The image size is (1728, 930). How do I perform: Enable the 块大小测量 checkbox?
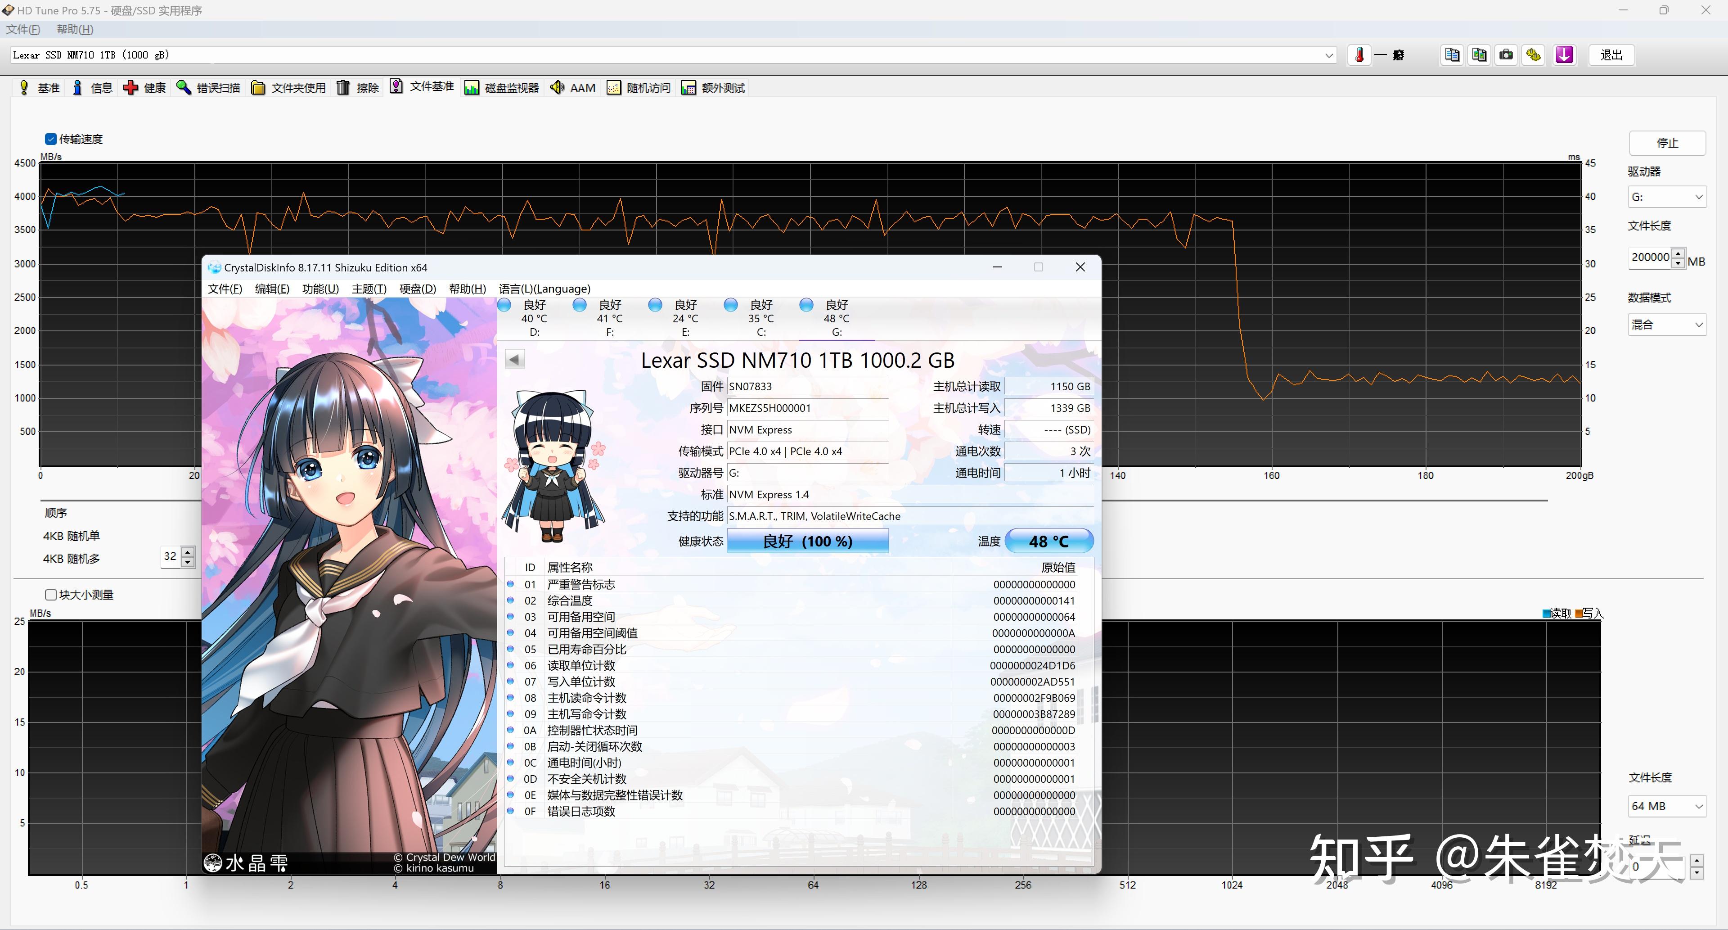pos(51,595)
